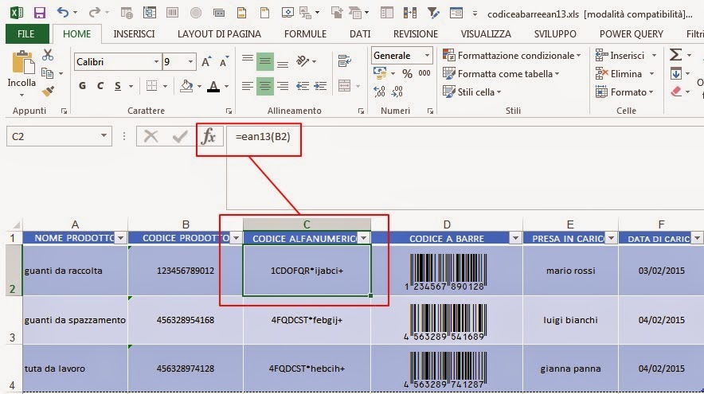Screen dimensions: 704x394
Task: Confirm formula with checkmark icon
Action: [x=180, y=136]
